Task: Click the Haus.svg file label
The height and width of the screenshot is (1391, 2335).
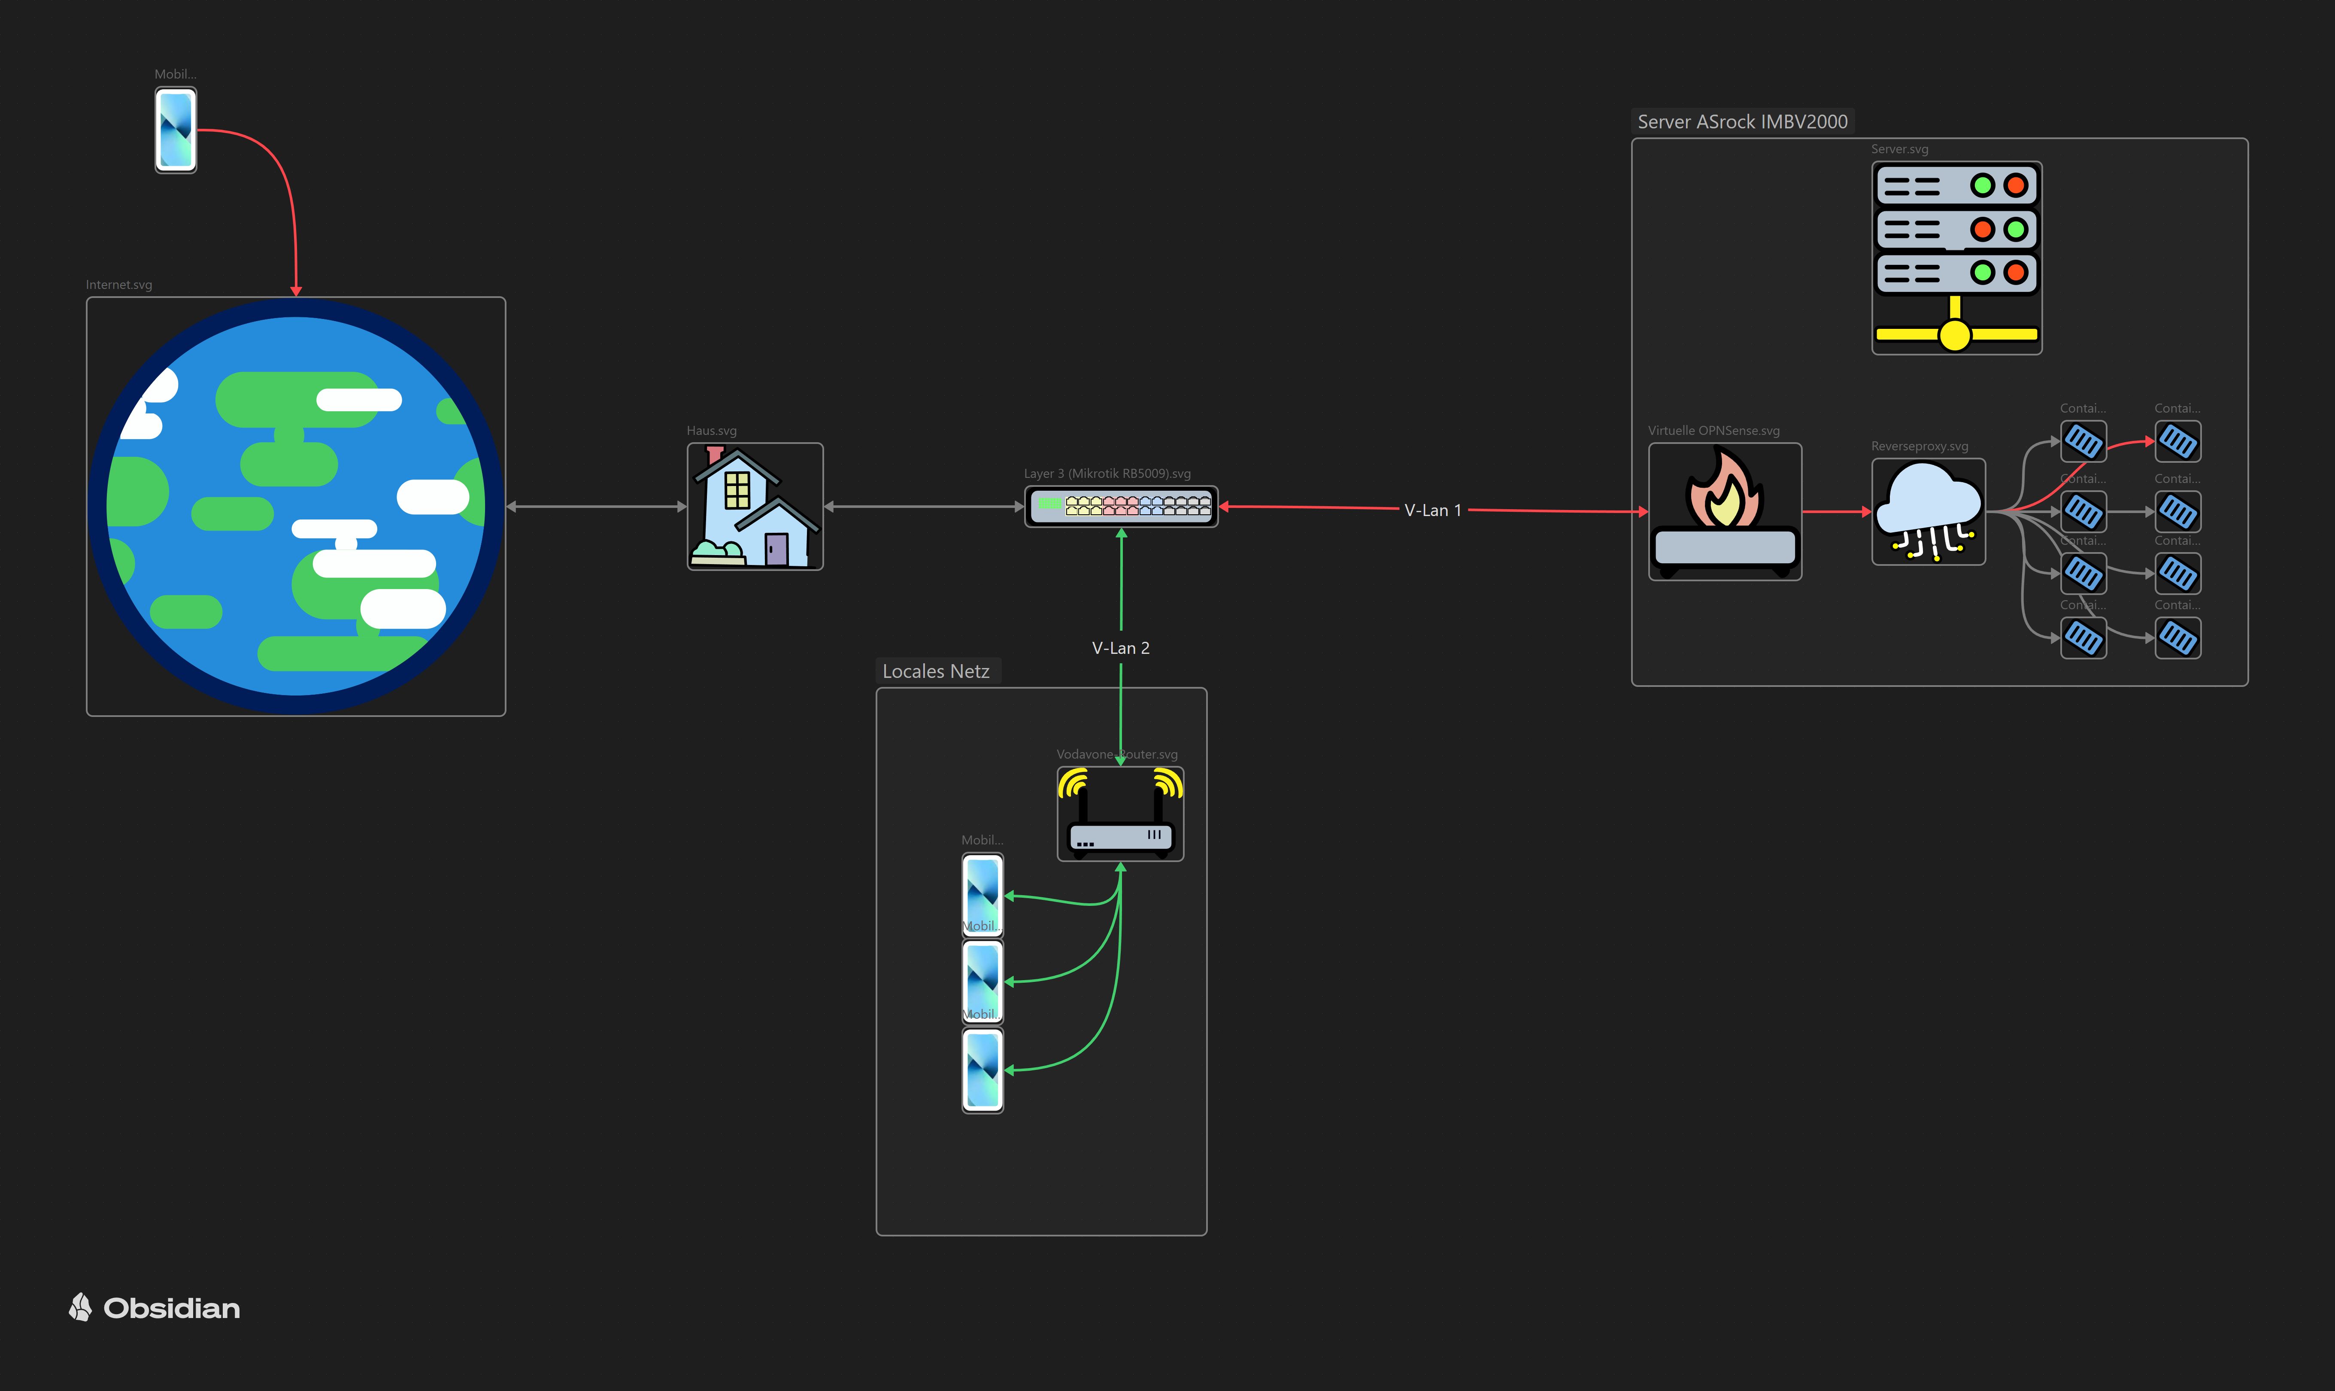Action: point(712,430)
